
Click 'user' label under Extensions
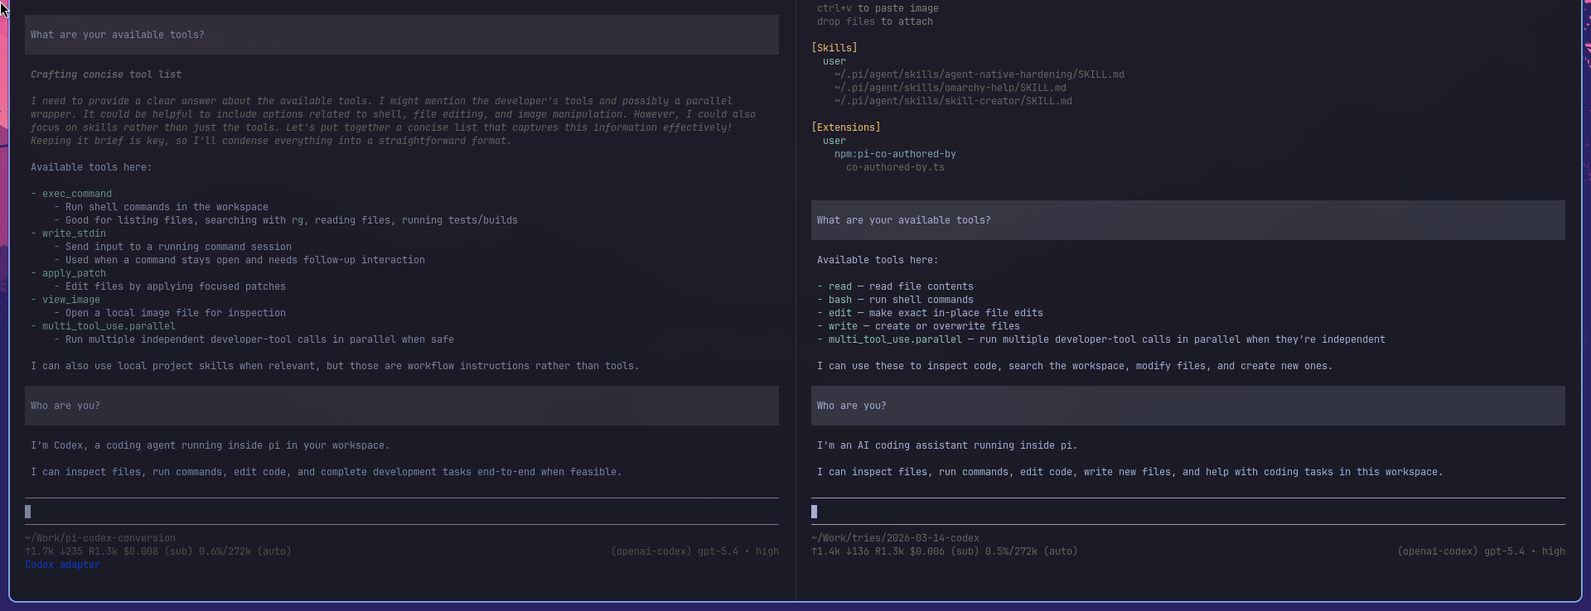pos(834,141)
